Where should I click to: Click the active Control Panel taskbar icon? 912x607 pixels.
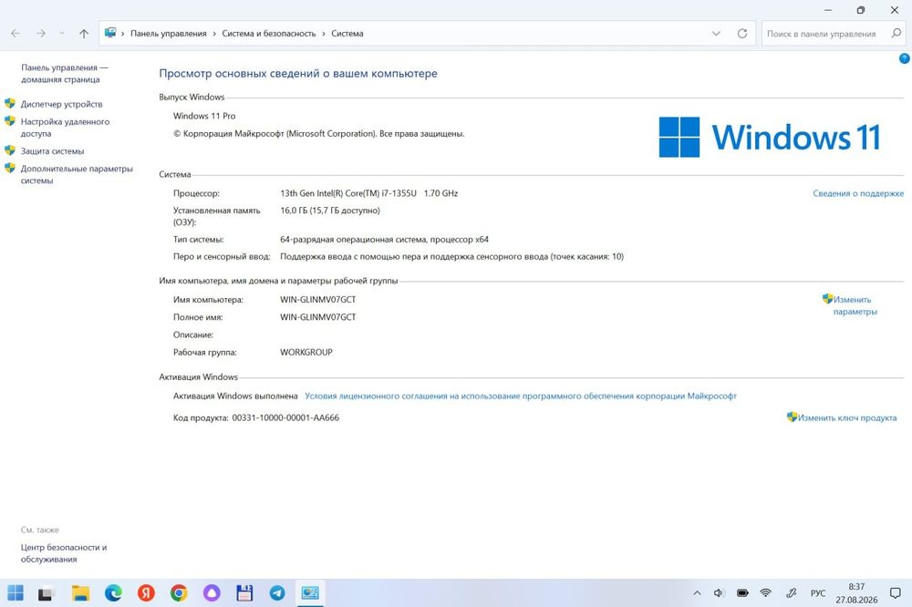(x=310, y=592)
